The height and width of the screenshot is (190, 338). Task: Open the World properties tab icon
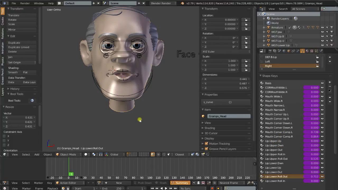click(284, 51)
